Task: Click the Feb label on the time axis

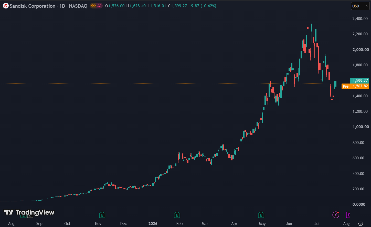Action: [x=179, y=224]
